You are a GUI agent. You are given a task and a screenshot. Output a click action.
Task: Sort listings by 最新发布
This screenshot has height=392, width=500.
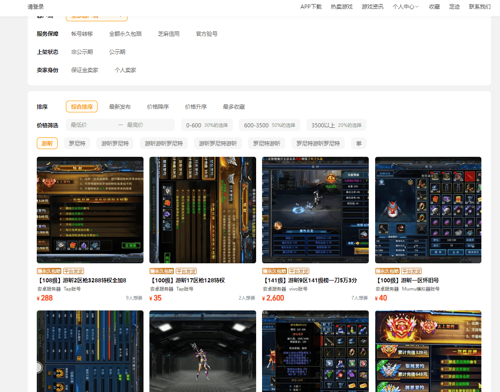pos(120,107)
